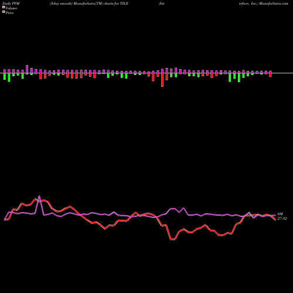Click the '(3day smooth) MunafaSutra(TM) charts for TILE' heading
The width and height of the screenshot is (293, 293).
pyautogui.click(x=89, y=4)
